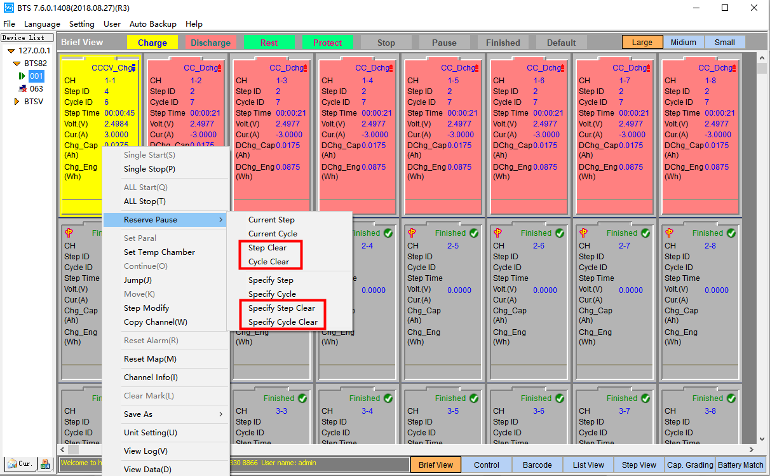Open the Cap. Grading tab
The width and height of the screenshot is (770, 476).
690,465
